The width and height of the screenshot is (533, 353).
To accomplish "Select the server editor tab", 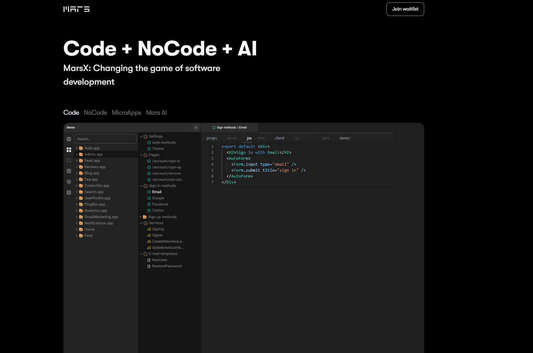I will pyautogui.click(x=232, y=138).
